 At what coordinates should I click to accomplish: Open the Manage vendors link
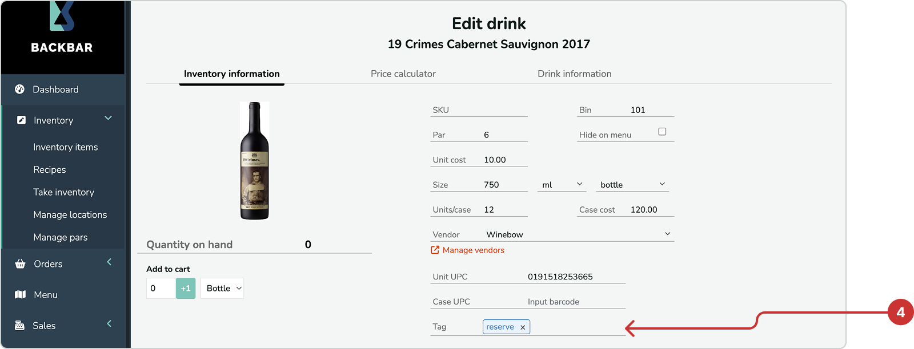[x=474, y=250]
